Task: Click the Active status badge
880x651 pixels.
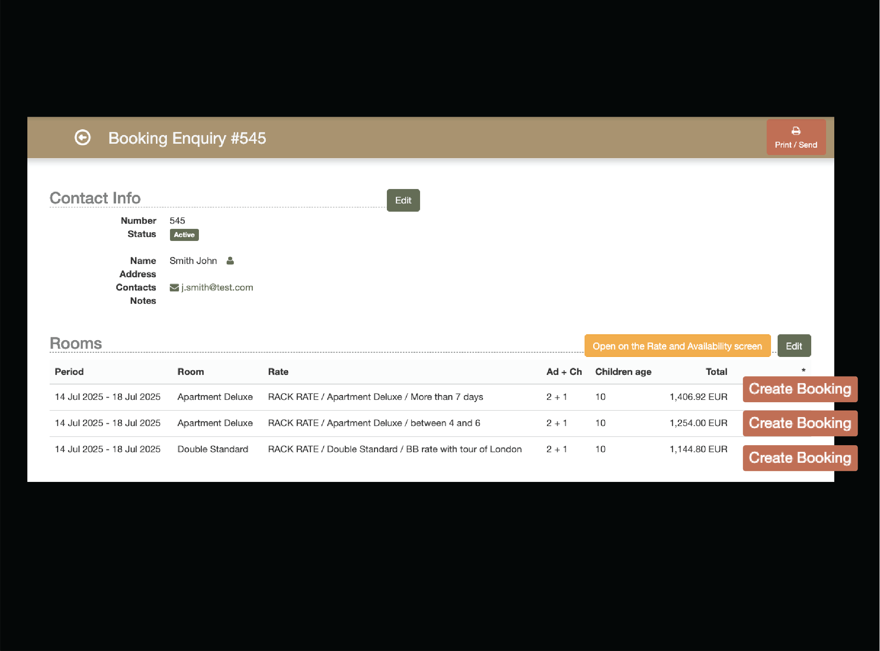Action: 184,235
